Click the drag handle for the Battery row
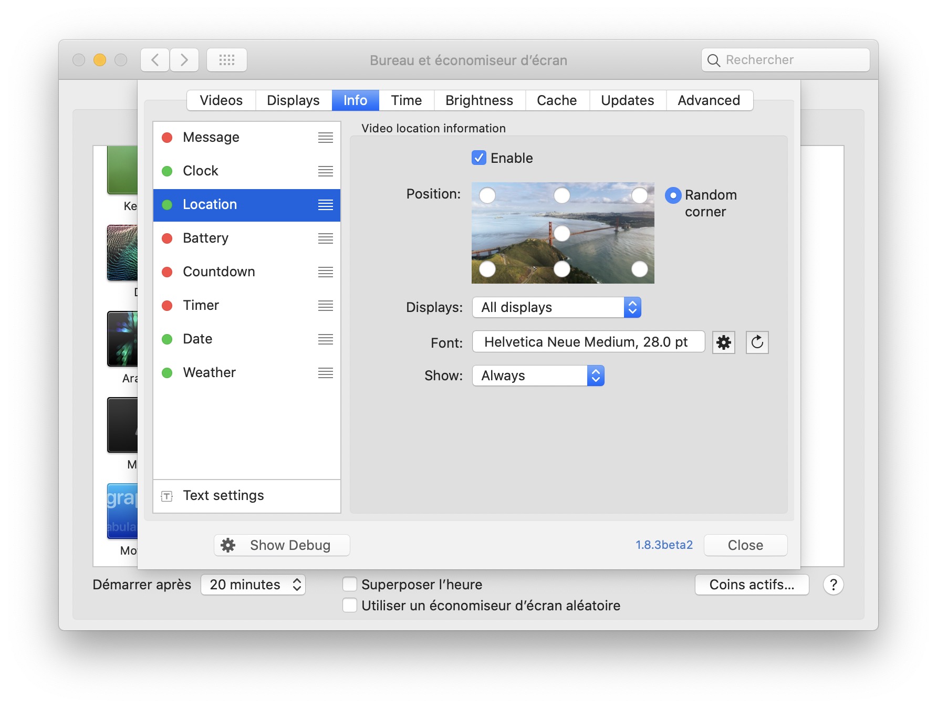937x708 pixels. coord(326,238)
